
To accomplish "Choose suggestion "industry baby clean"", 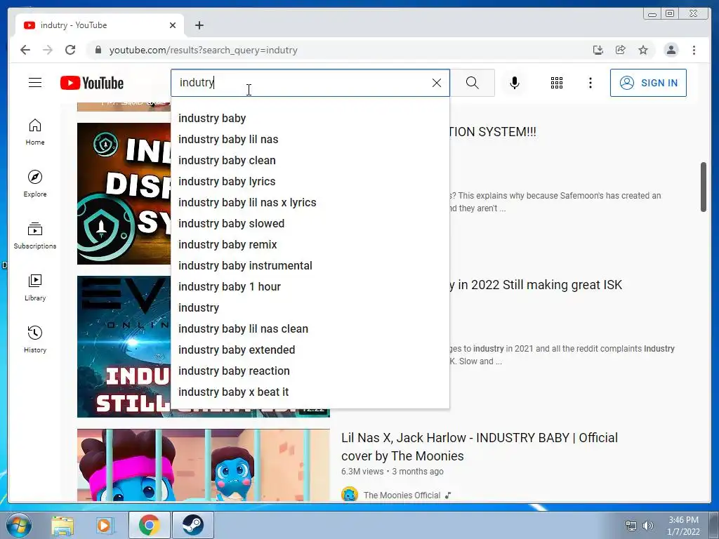I will click(310, 161).
